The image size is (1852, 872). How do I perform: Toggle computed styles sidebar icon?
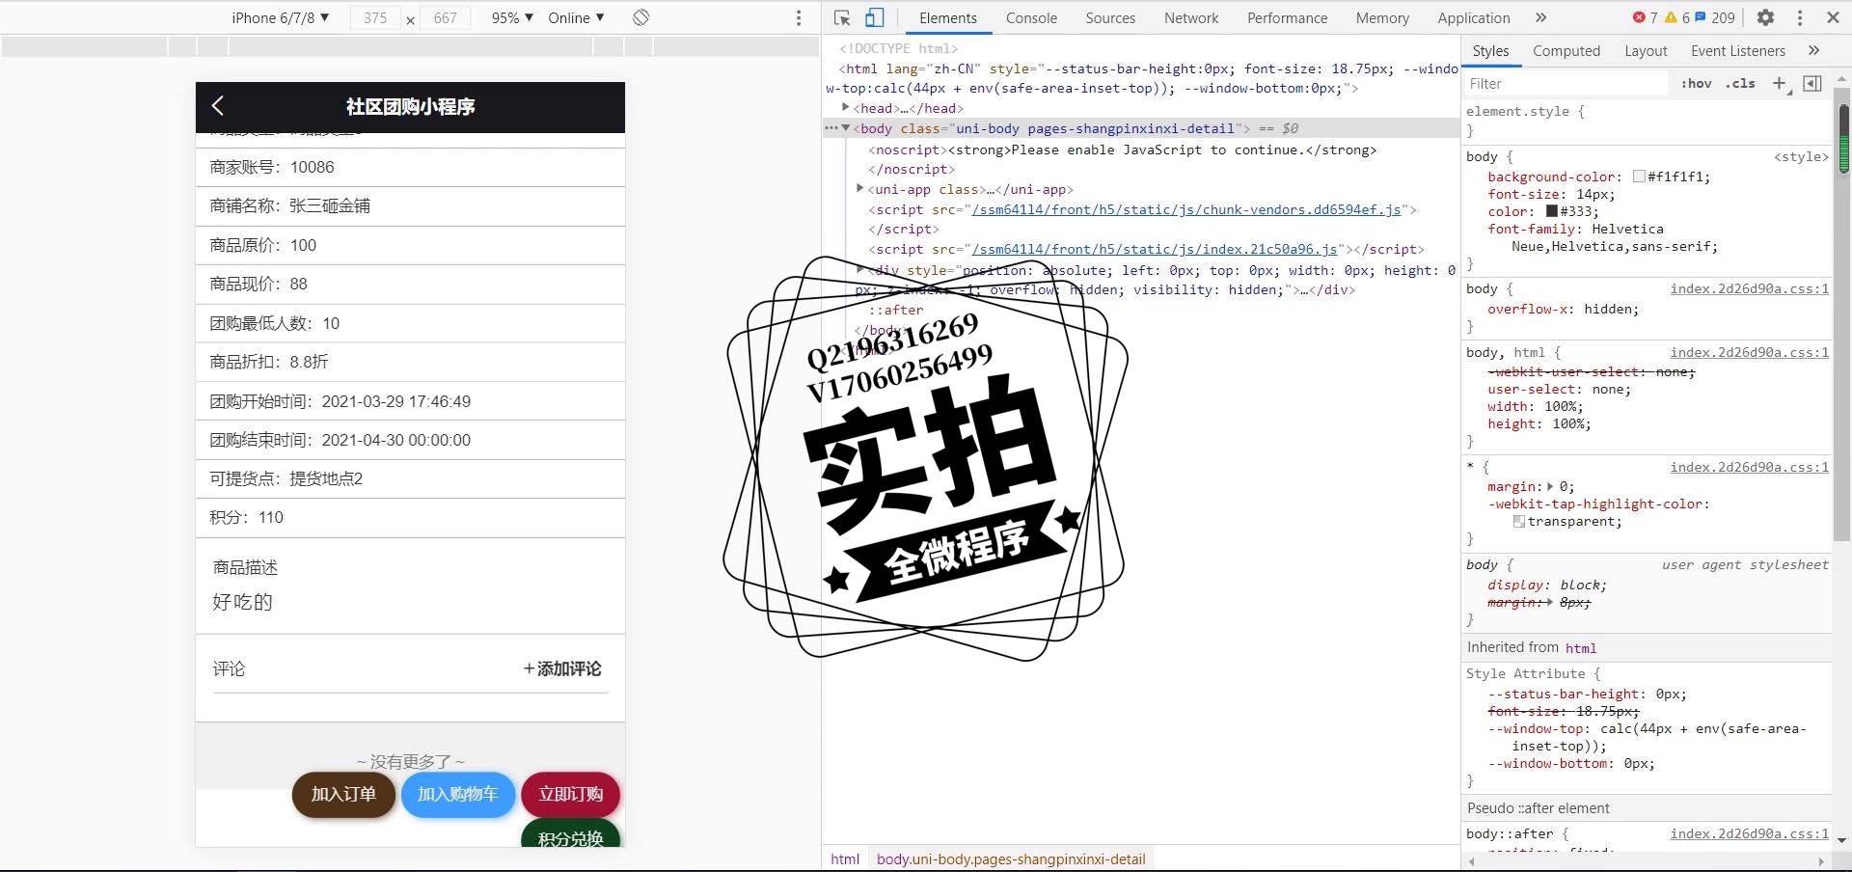(x=1812, y=84)
